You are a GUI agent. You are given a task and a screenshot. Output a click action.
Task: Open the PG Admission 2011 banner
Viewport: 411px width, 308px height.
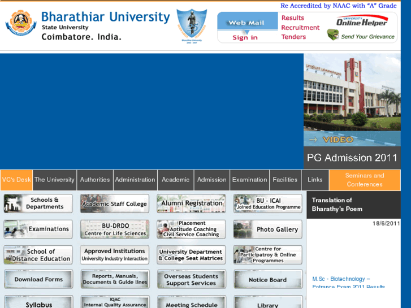coord(352,158)
